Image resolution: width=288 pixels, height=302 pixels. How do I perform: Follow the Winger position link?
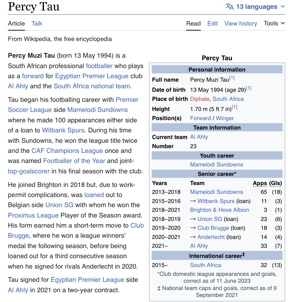(x=225, y=118)
